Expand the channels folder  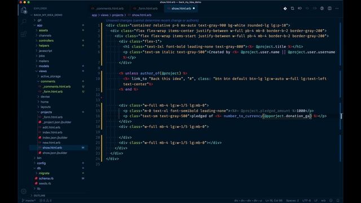[45, 36]
